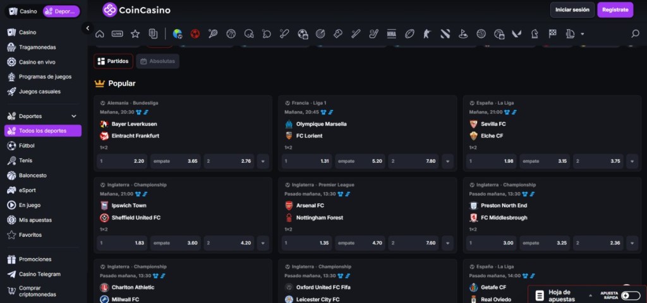Click the CoinCasino logo
This screenshot has height=303, width=647.
(136, 10)
